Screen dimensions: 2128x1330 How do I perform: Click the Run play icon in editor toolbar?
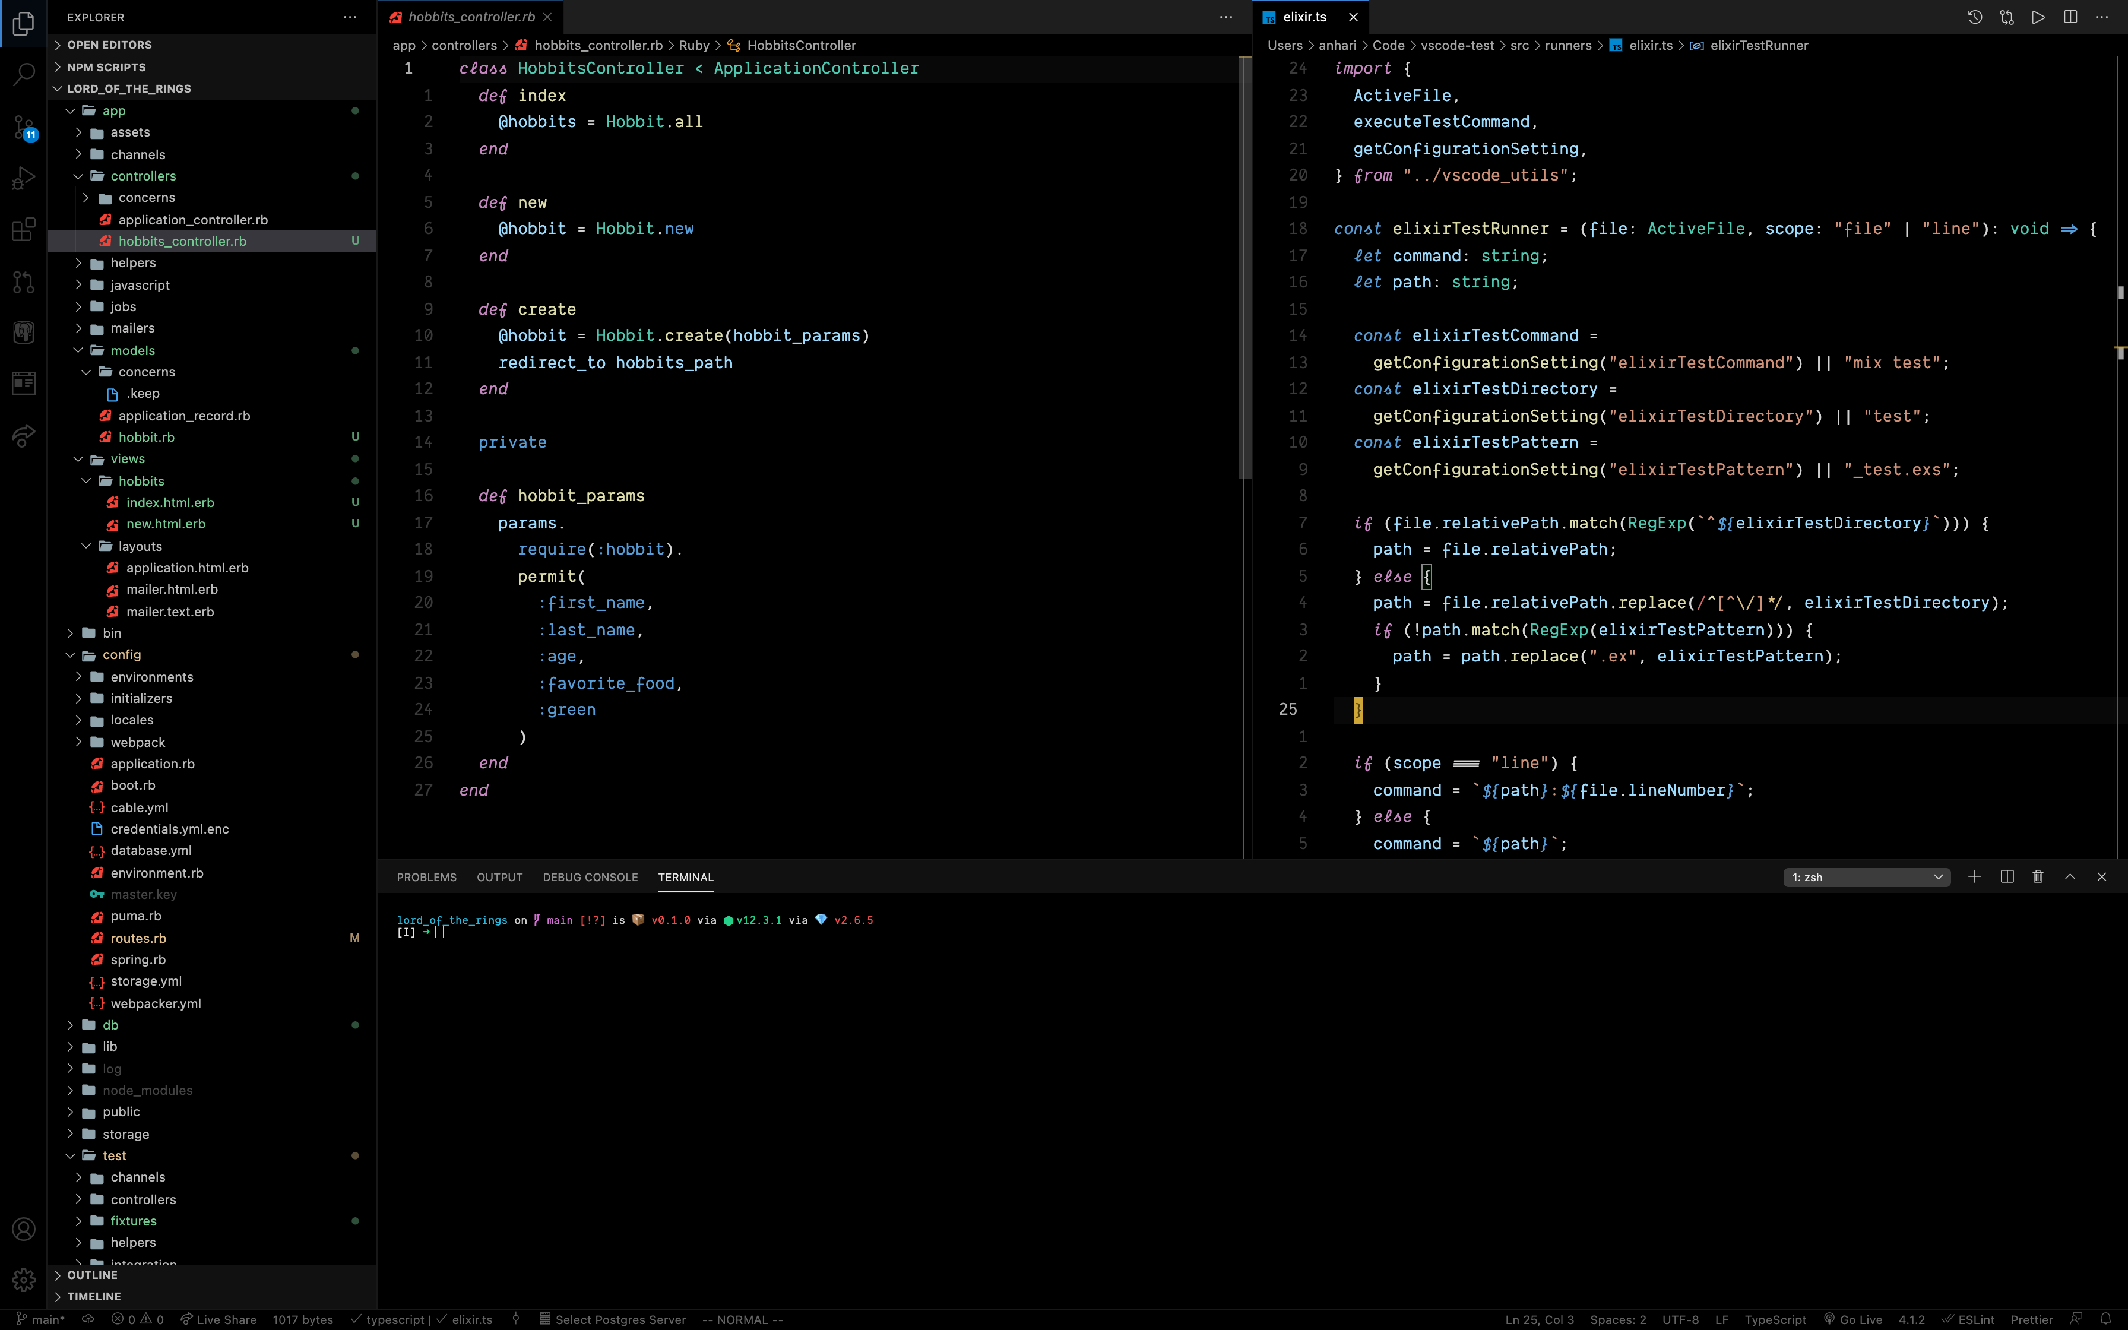[x=2037, y=17]
